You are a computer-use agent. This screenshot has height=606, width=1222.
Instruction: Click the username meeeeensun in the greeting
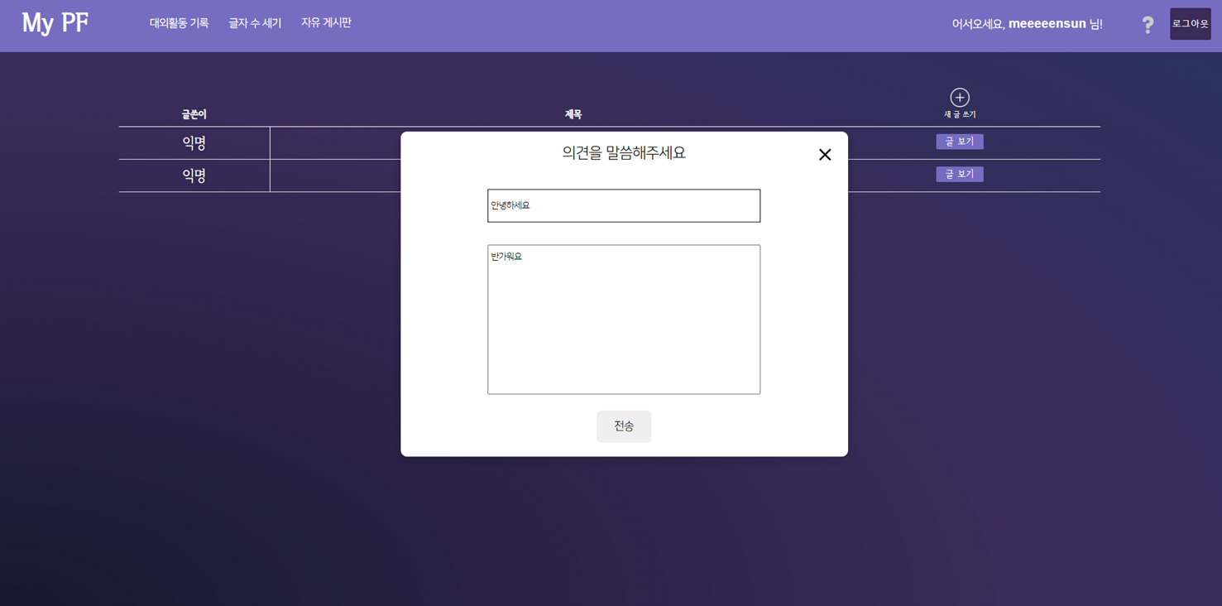[x=1049, y=24]
